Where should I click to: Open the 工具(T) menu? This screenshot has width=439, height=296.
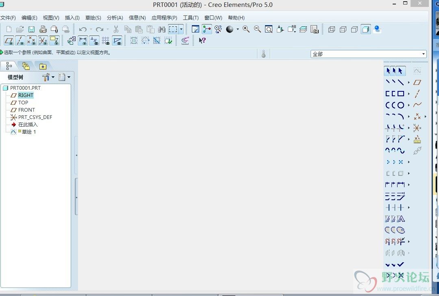pyautogui.click(x=191, y=17)
